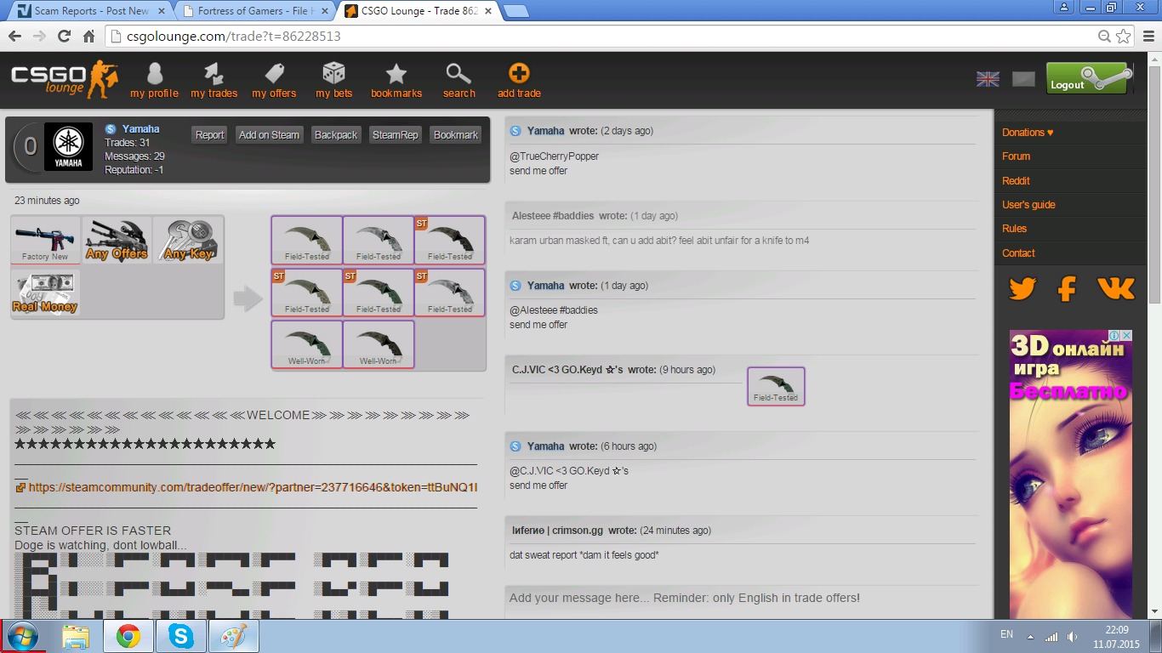Open the Rules sidebar link
This screenshot has width=1162, height=653.
click(x=1014, y=229)
